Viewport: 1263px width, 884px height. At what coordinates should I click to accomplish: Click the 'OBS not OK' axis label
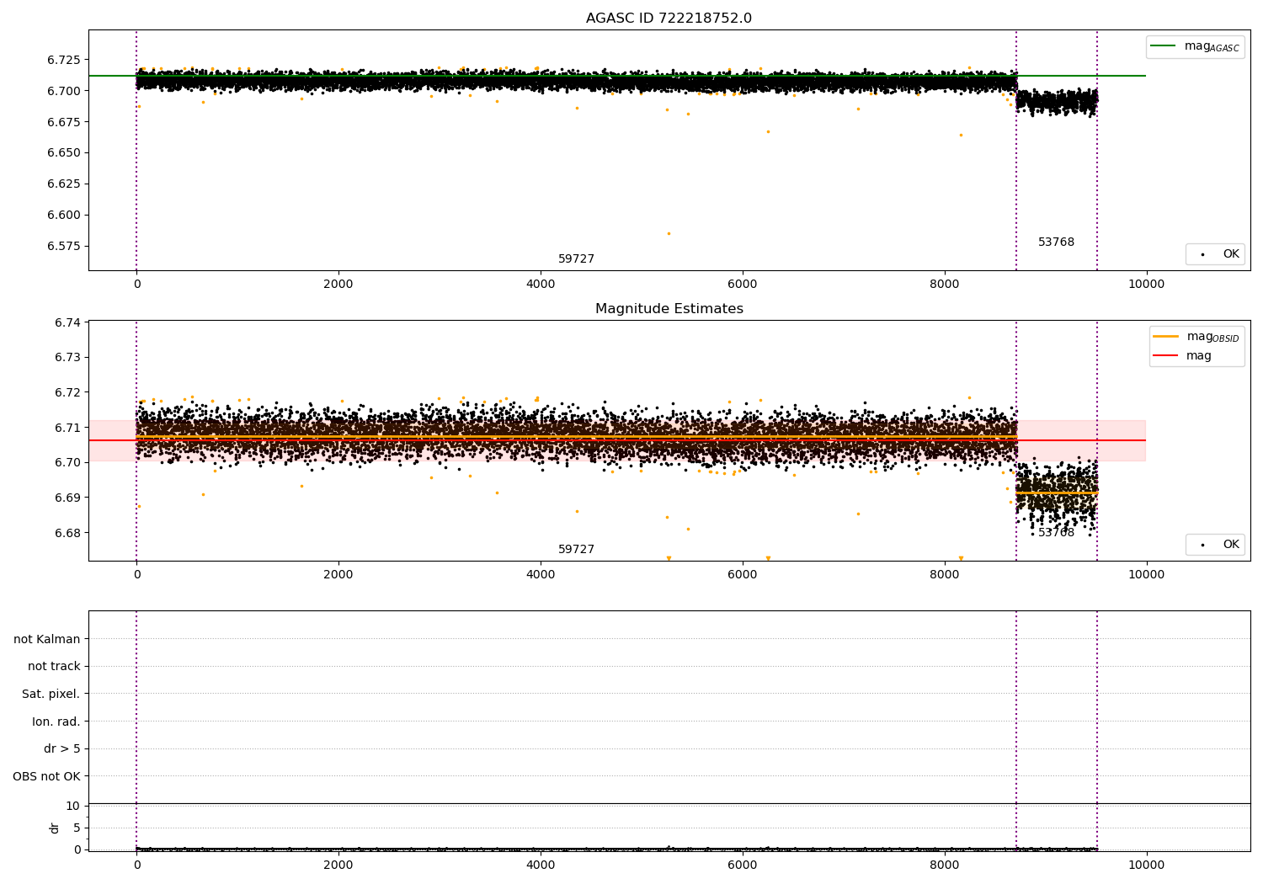tap(46, 776)
